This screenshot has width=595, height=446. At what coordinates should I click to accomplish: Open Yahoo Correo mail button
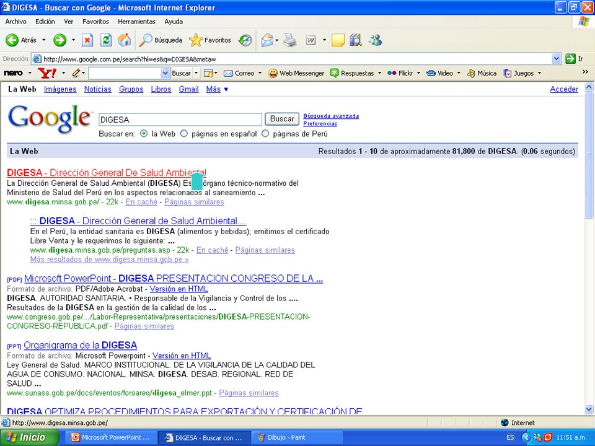[239, 73]
